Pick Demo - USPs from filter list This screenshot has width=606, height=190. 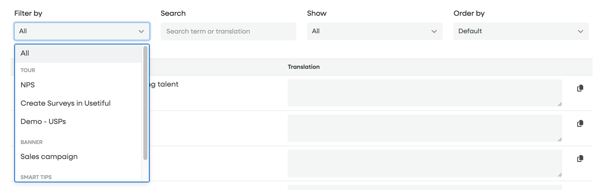click(43, 121)
